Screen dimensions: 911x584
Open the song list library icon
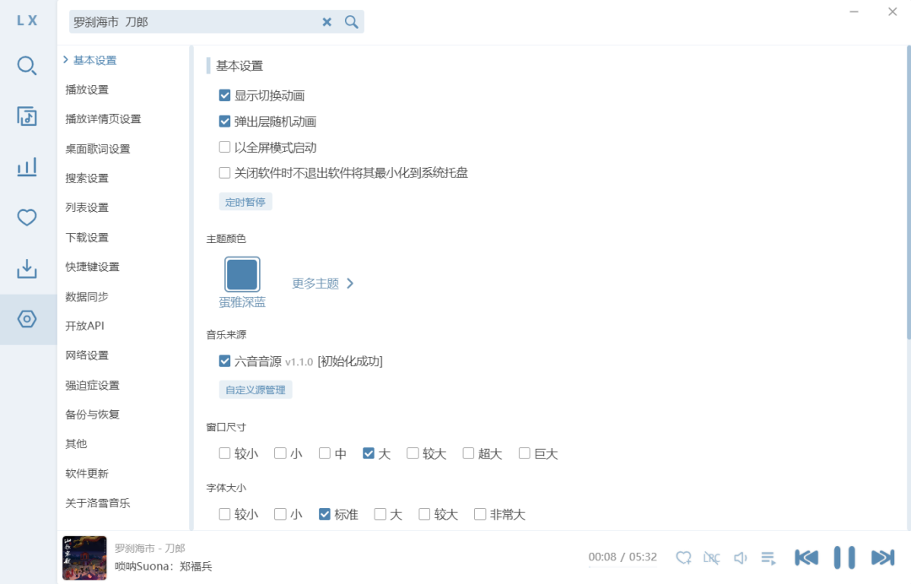pos(27,116)
